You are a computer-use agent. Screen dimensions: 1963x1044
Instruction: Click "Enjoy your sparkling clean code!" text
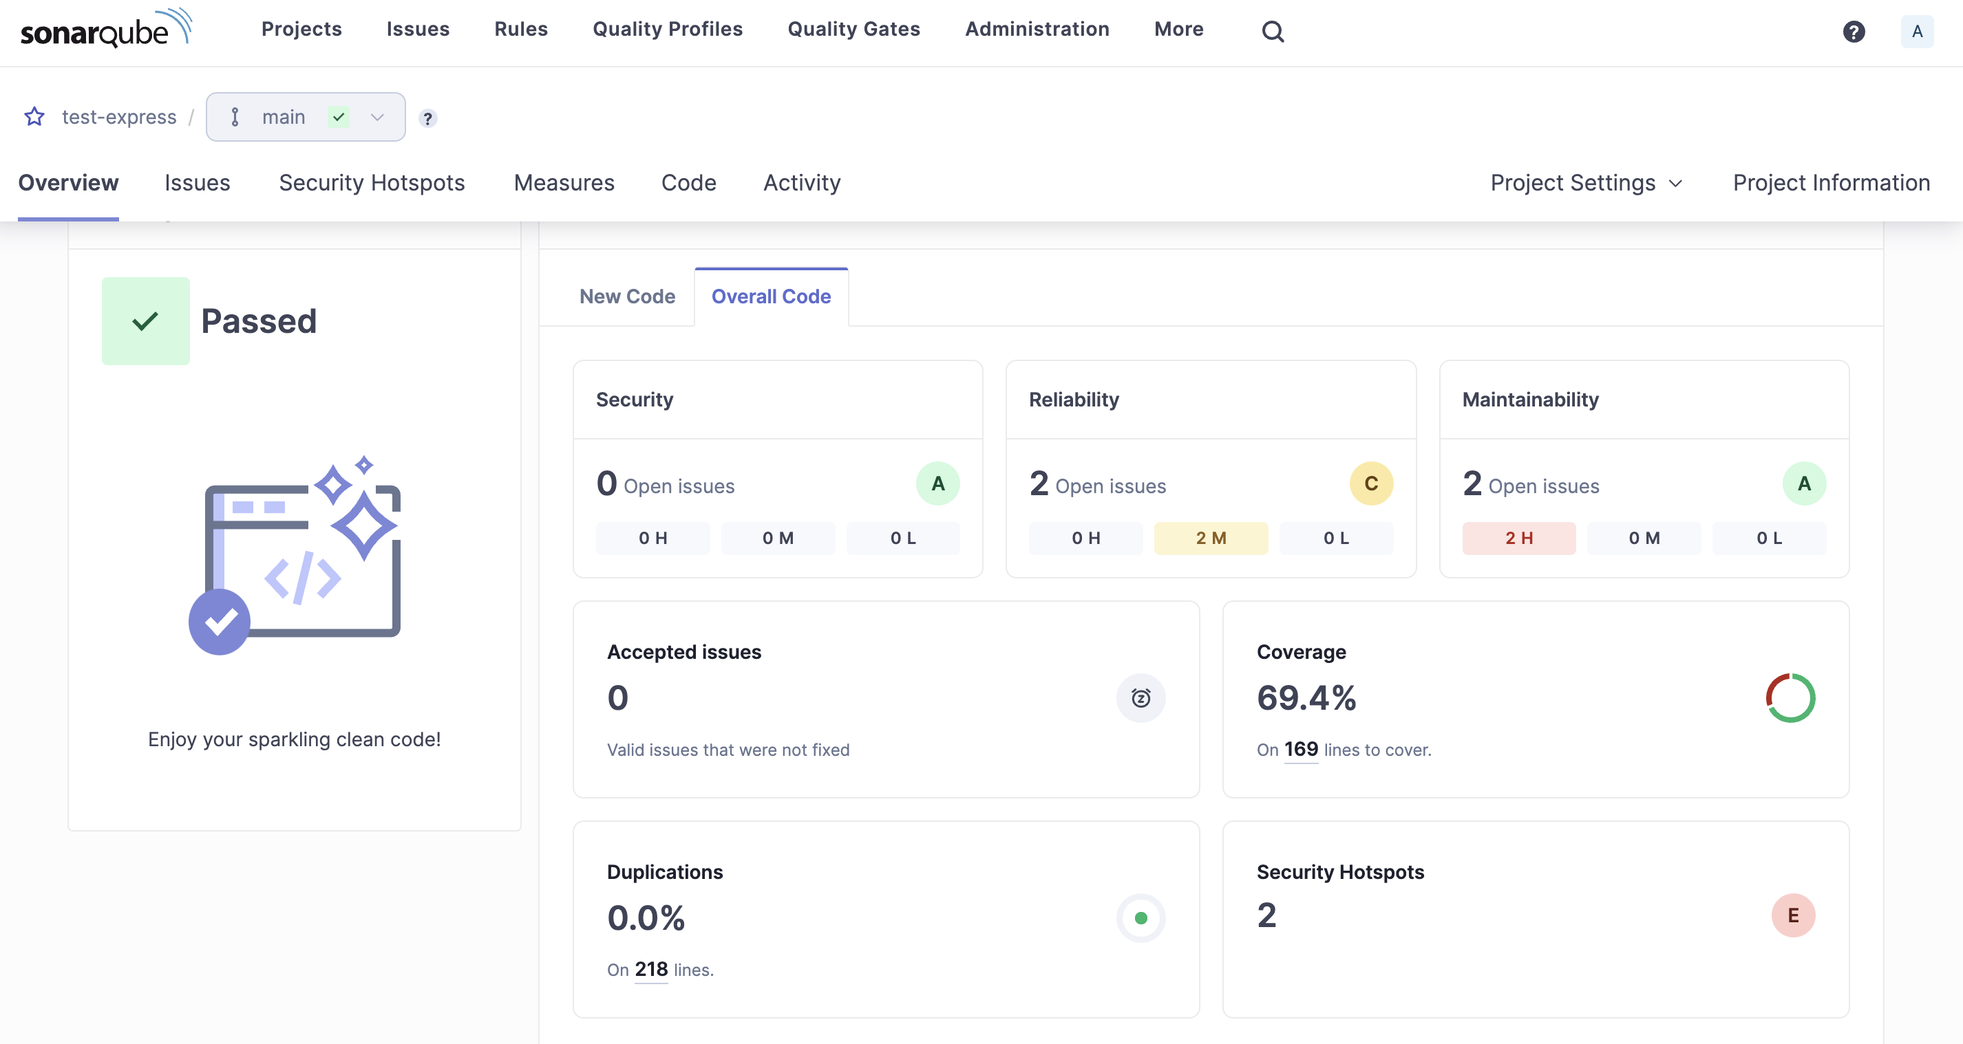[294, 739]
